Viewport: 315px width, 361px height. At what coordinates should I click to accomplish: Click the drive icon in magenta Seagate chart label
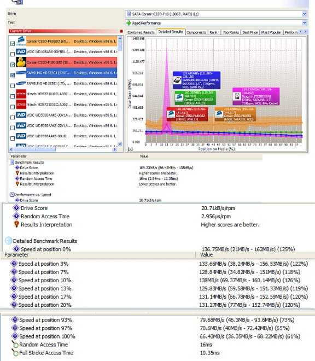point(237,96)
